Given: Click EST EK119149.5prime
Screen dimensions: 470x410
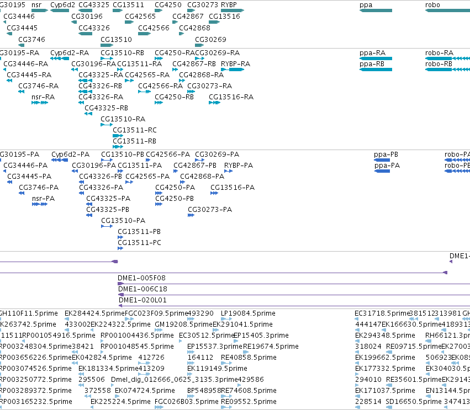Looking at the screenshot, I should coord(217,369).
